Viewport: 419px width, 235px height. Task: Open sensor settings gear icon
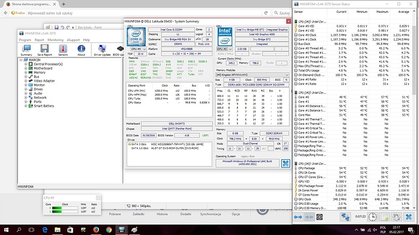(397, 217)
